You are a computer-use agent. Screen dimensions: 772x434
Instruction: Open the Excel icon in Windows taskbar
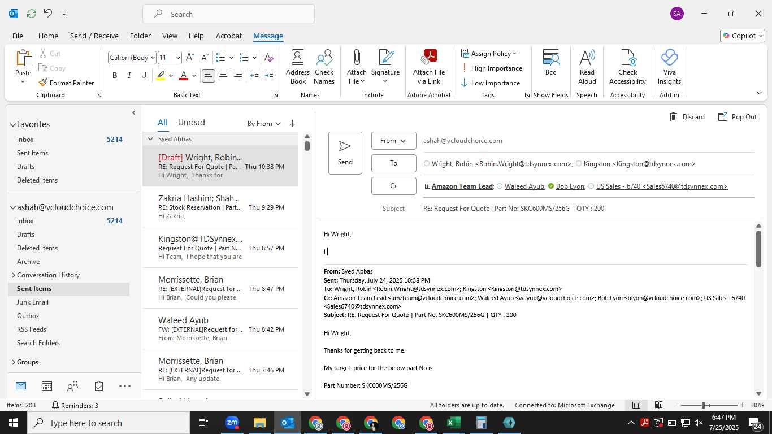pyautogui.click(x=454, y=423)
